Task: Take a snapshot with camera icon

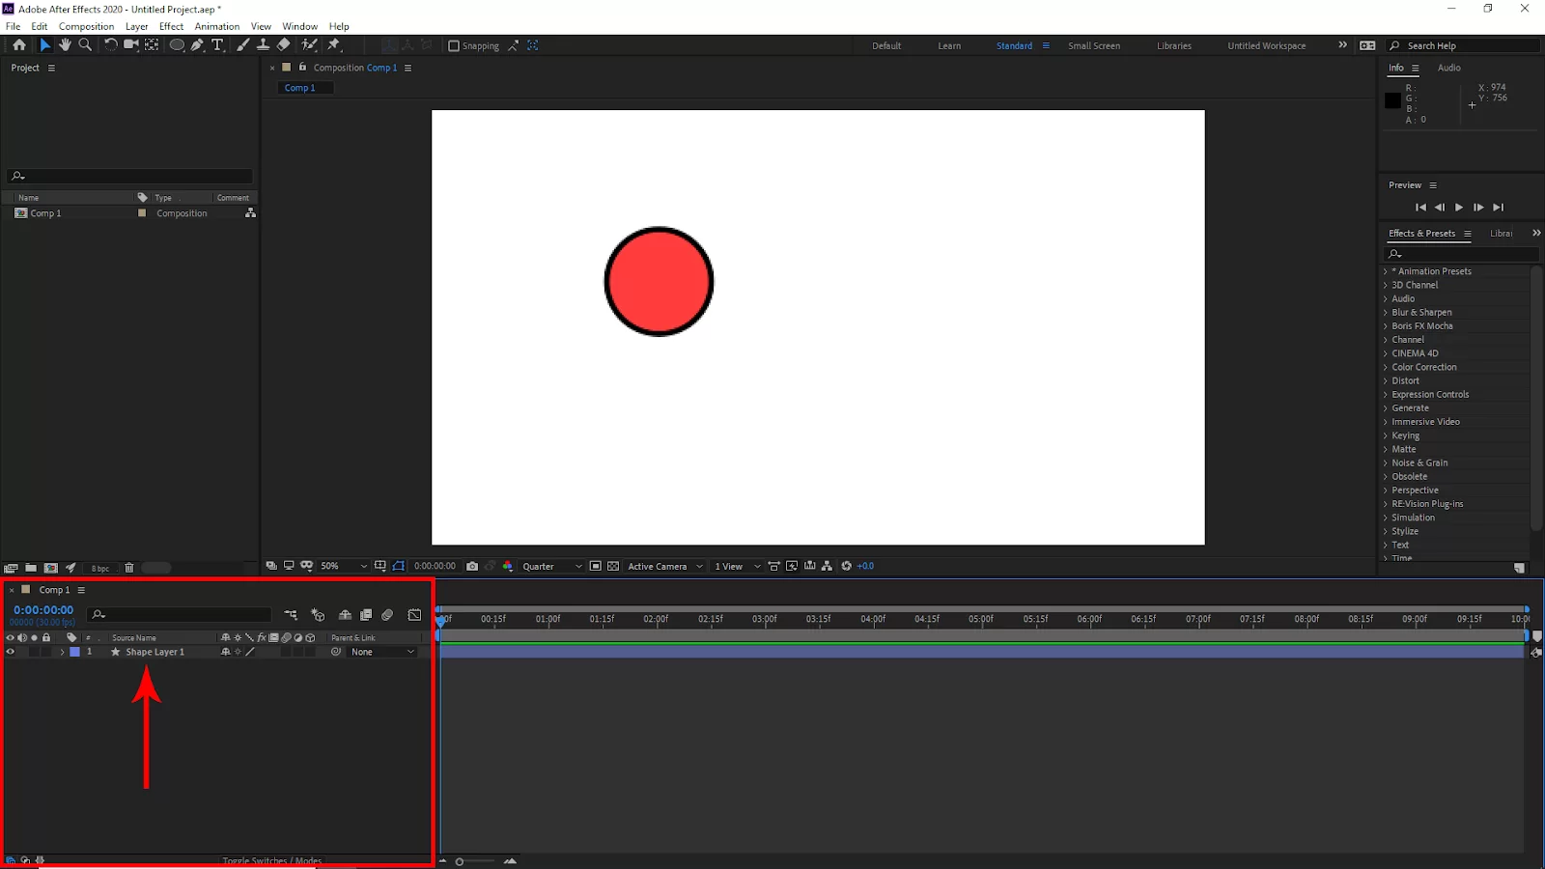Action: 472,567
